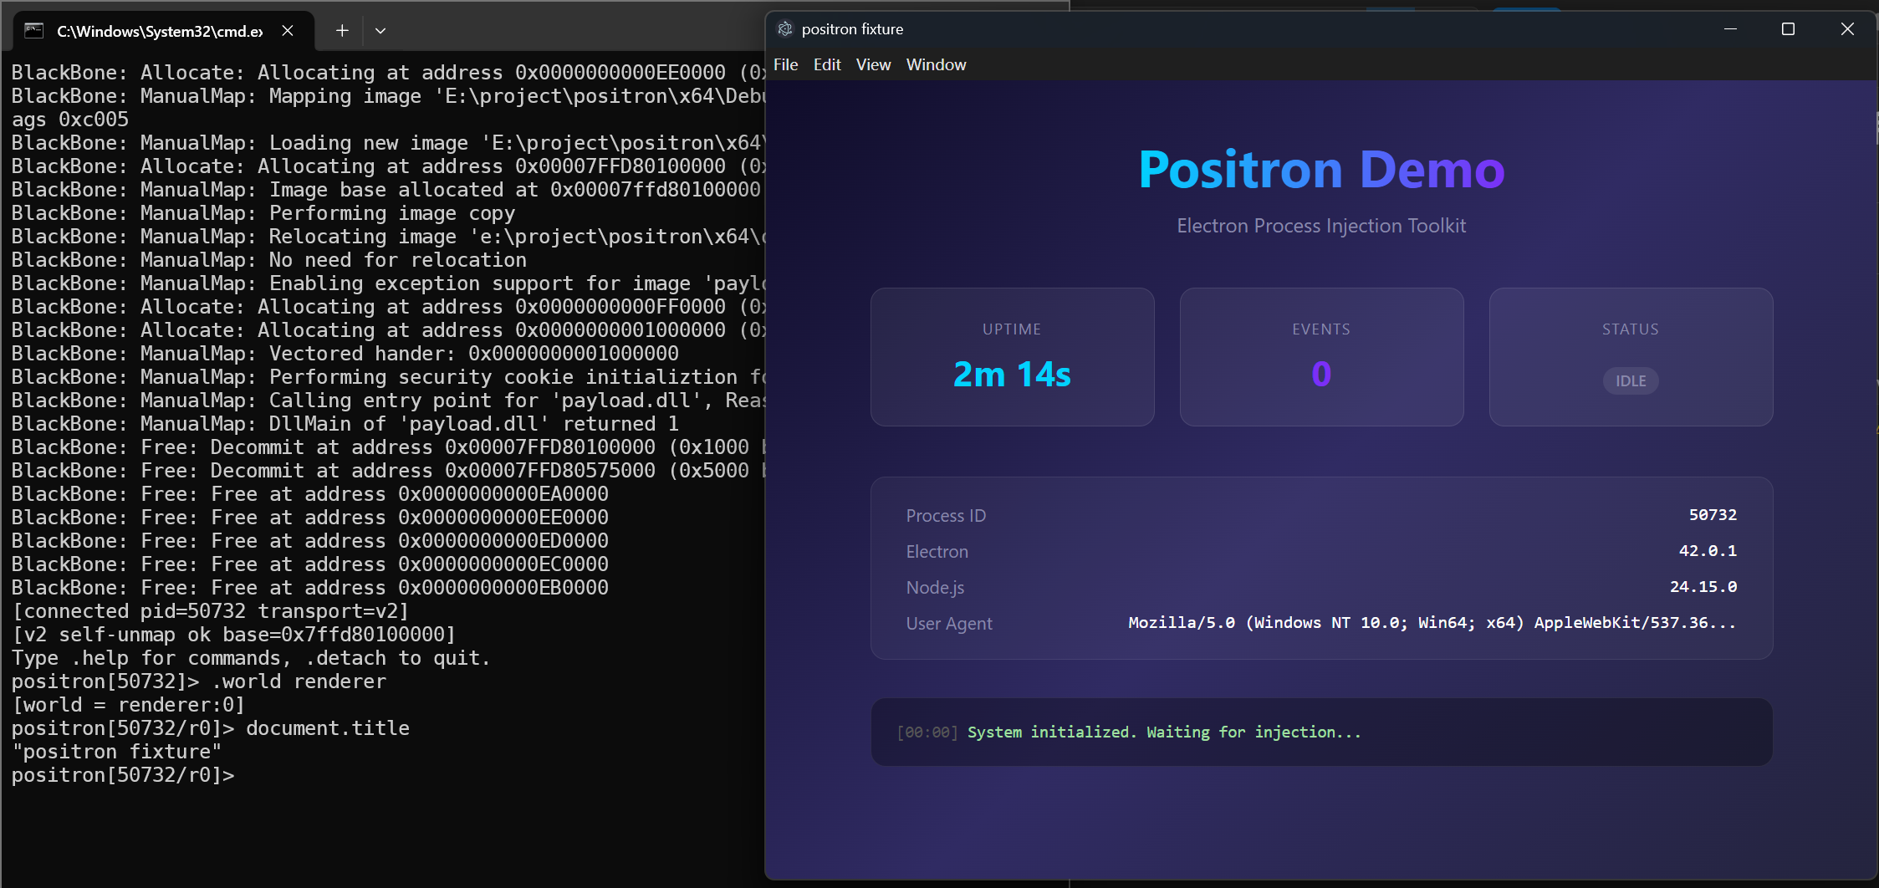Click the Events count 0

pyautogui.click(x=1321, y=374)
